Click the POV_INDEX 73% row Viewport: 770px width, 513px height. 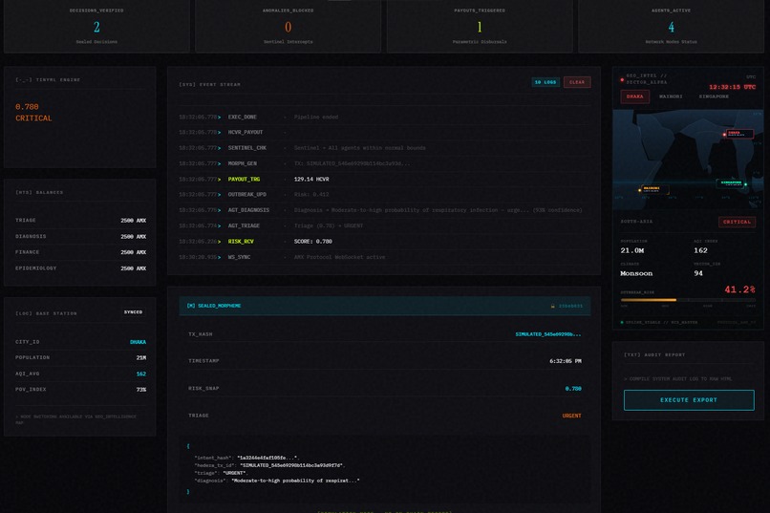click(x=80, y=390)
